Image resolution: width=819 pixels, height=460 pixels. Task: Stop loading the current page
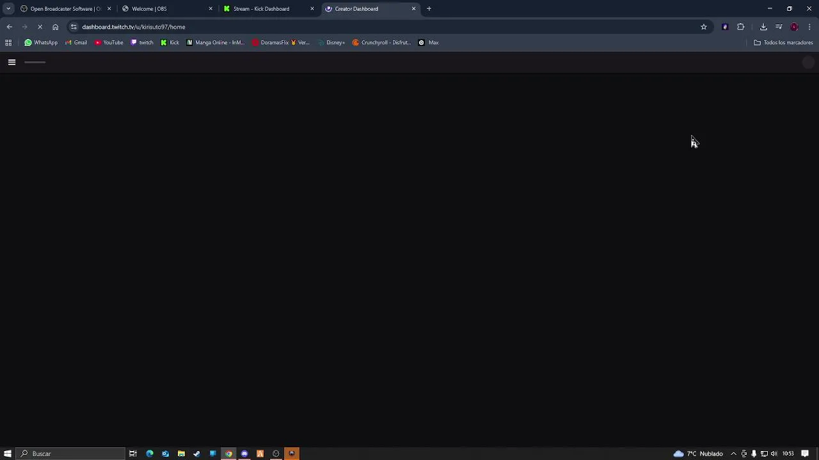[40, 27]
